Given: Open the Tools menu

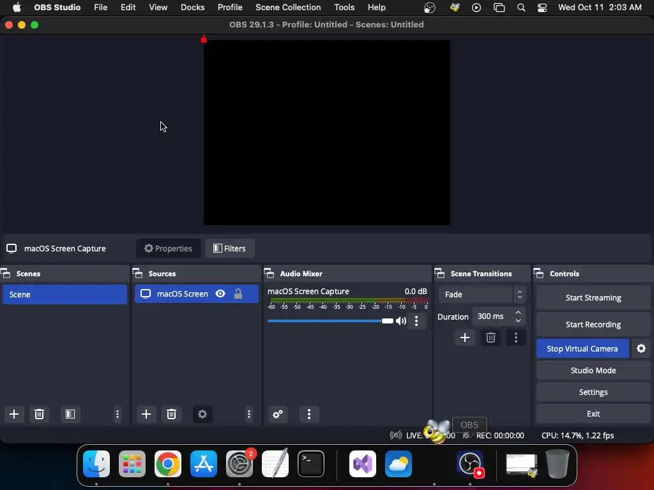Looking at the screenshot, I should 344,8.
